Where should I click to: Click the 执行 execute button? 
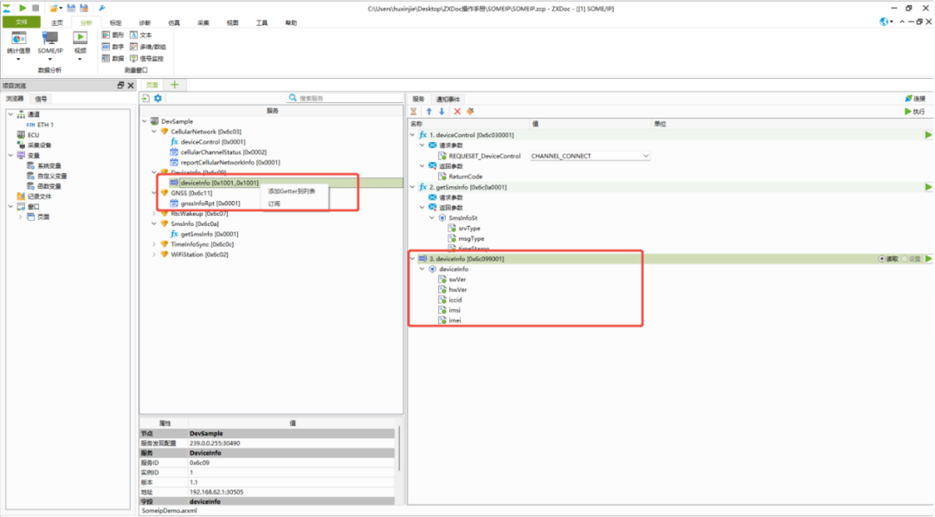tap(914, 112)
